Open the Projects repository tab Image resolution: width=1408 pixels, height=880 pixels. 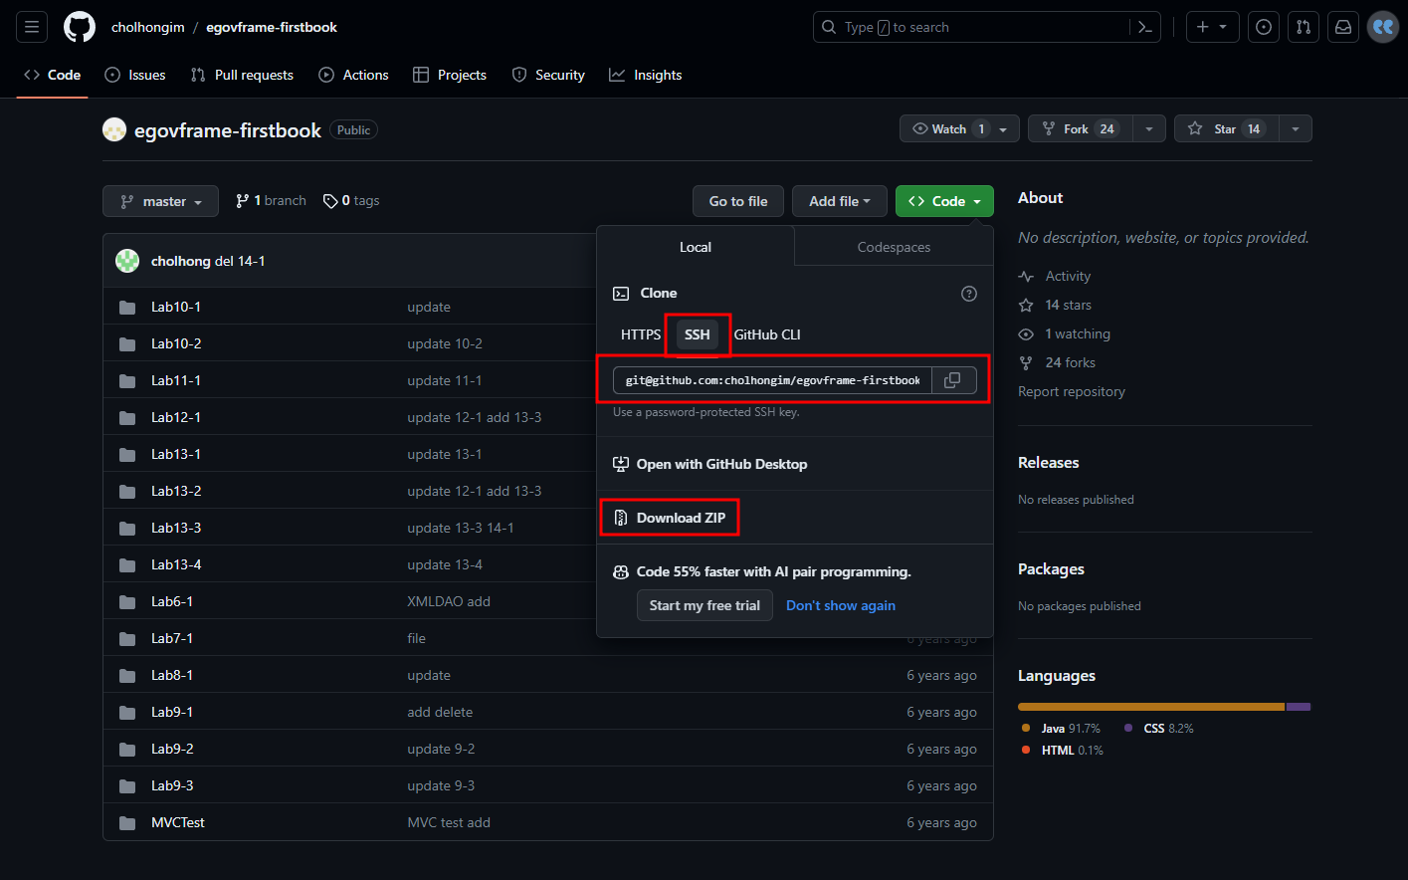tap(450, 75)
